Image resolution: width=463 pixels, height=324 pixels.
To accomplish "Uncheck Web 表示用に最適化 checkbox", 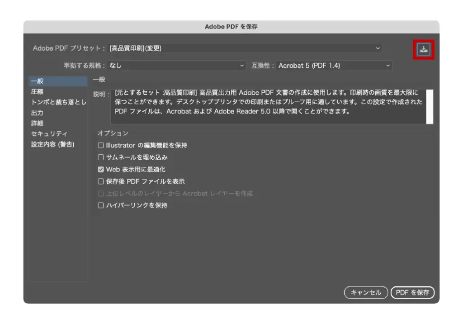I will click(101, 170).
